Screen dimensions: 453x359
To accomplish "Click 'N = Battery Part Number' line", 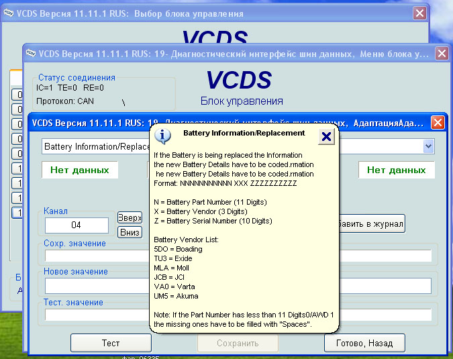I will point(210,202).
